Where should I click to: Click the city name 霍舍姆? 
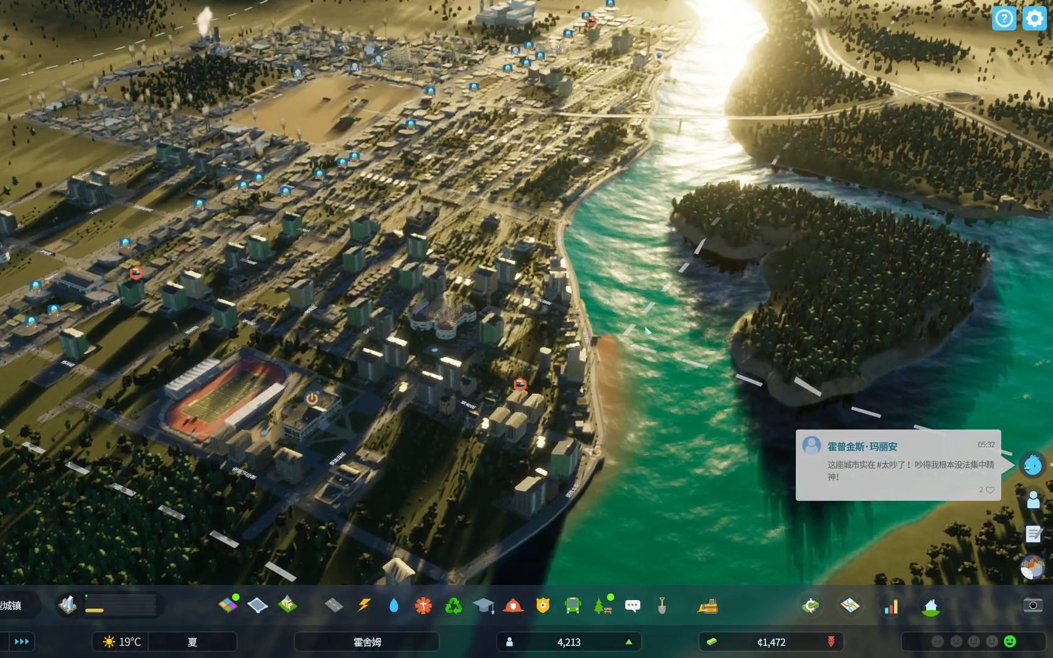click(367, 642)
